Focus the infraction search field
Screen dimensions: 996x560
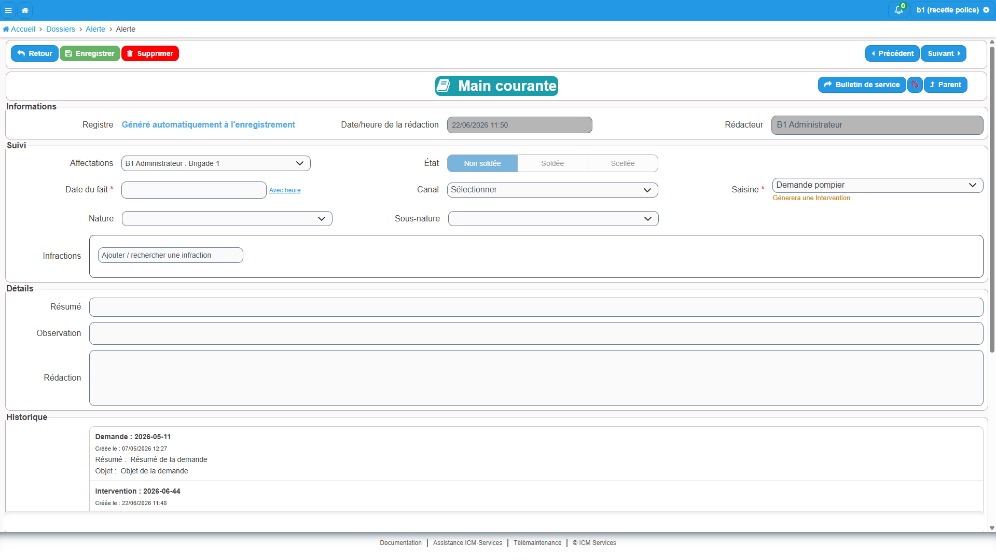(x=171, y=255)
